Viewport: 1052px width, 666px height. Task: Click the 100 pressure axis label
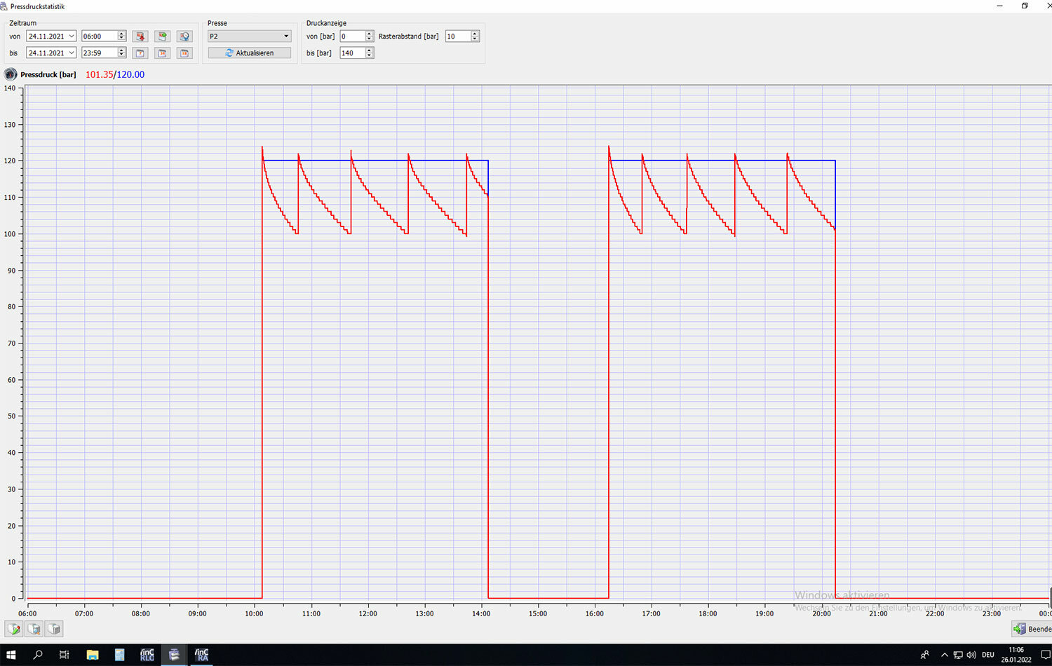(x=9, y=233)
